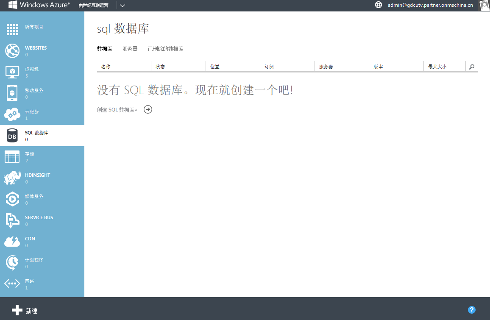Select the HDInsight elephant icon
The height and width of the screenshot is (320, 490).
(x=12, y=178)
